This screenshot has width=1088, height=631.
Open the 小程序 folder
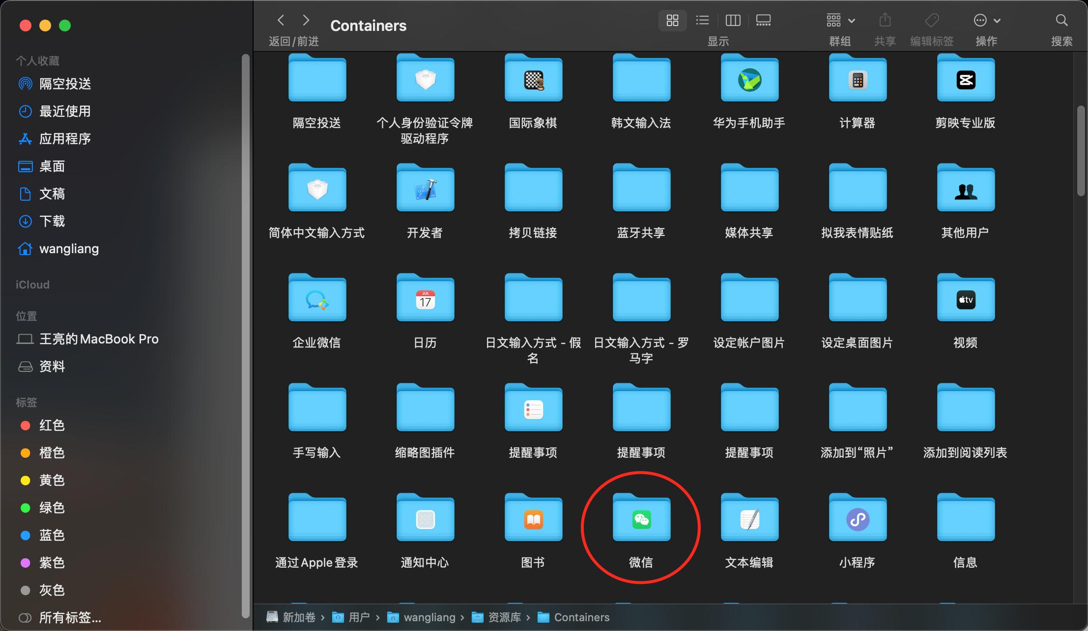coord(857,518)
